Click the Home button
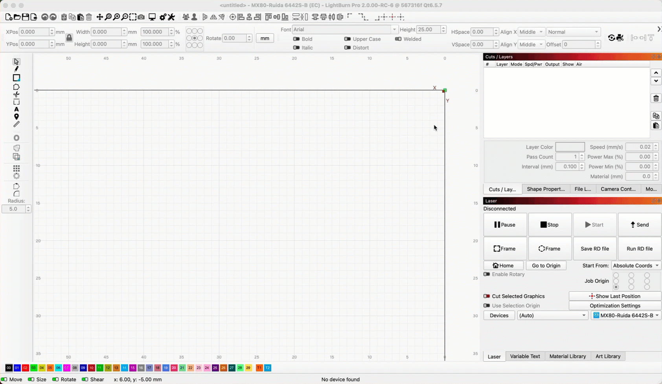The height and width of the screenshot is (384, 662). pyautogui.click(x=503, y=265)
